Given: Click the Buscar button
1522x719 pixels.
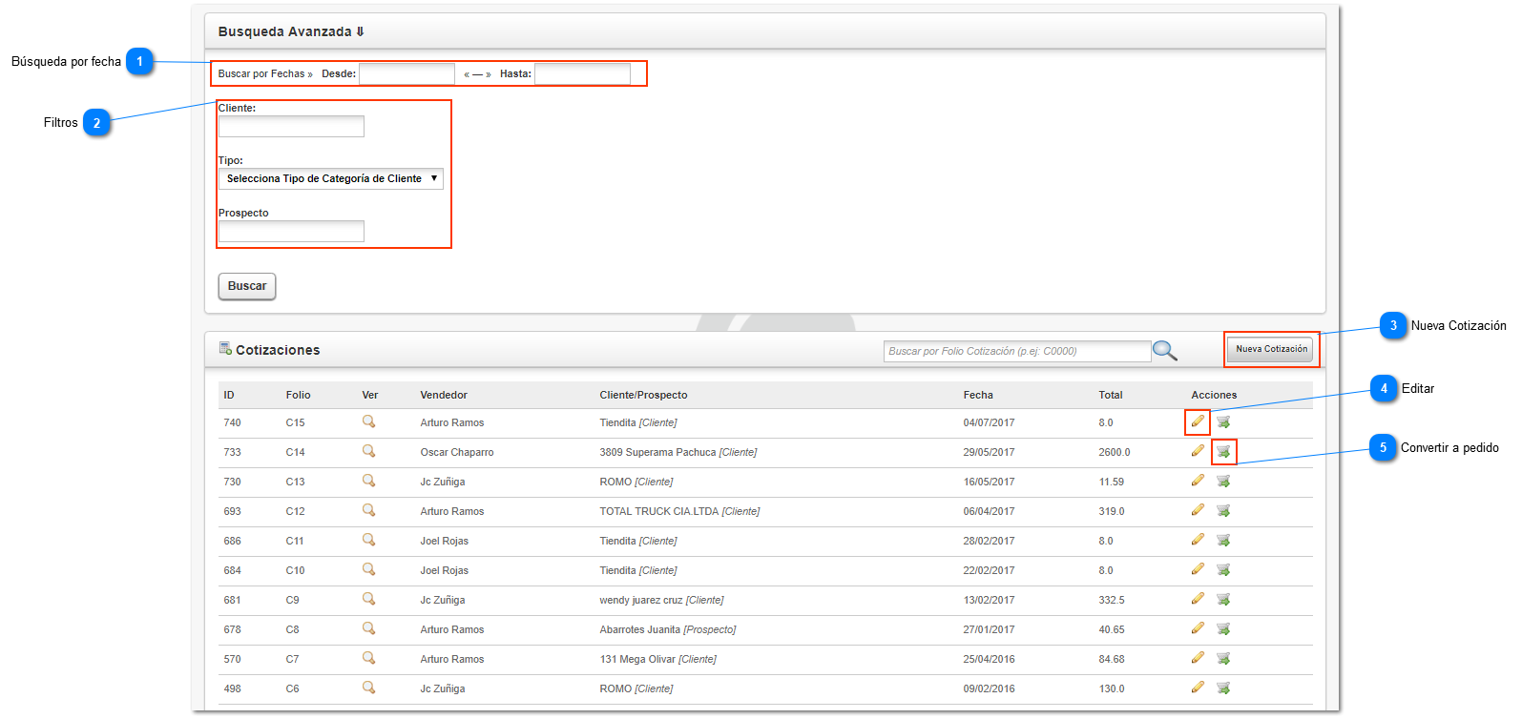Looking at the screenshot, I should (x=247, y=286).
